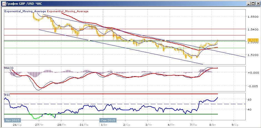Maximize the GBP/USD chart window

(x=253, y=3)
